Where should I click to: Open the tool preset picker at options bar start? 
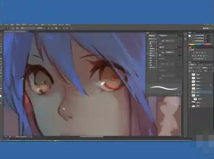click(x=2, y=28)
